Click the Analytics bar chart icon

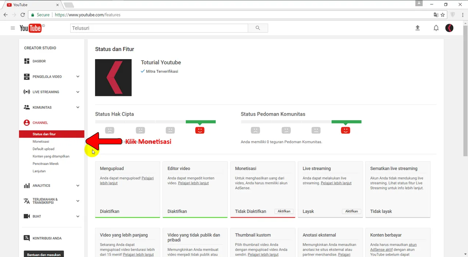pyautogui.click(x=27, y=185)
